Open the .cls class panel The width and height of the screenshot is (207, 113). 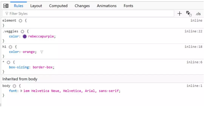coord(198,14)
